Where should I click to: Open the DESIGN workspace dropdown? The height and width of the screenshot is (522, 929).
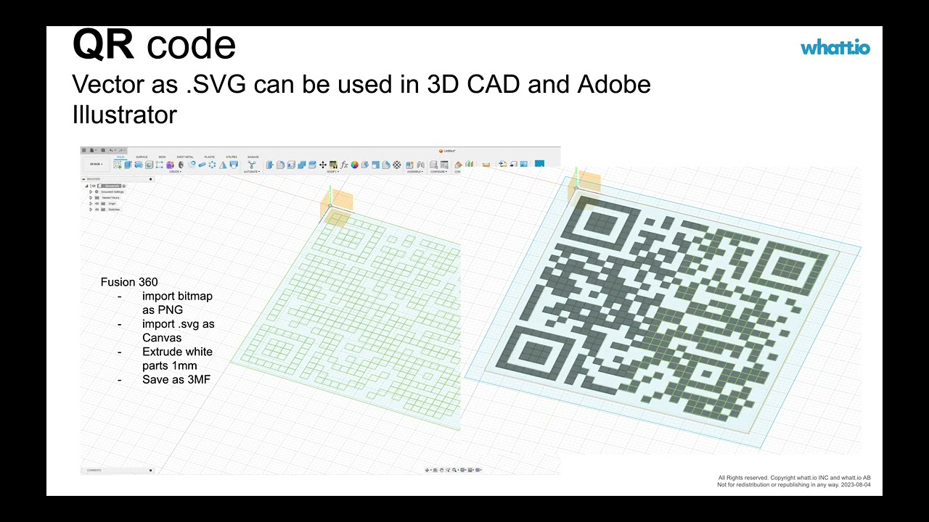pos(97,164)
